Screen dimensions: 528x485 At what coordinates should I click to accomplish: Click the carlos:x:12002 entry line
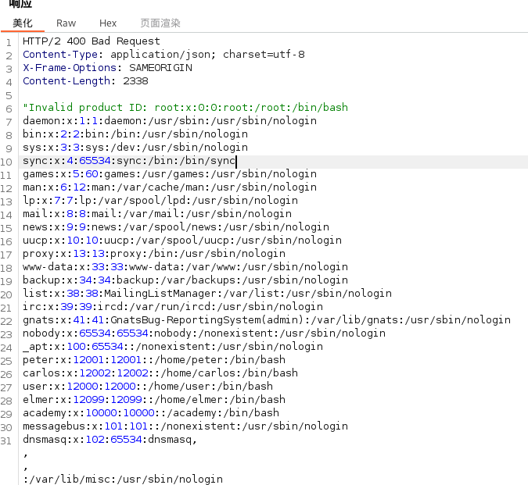tap(160, 373)
